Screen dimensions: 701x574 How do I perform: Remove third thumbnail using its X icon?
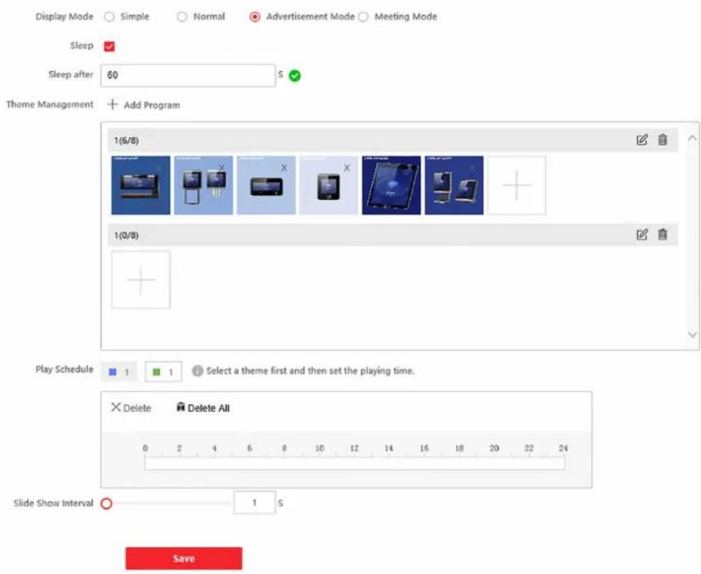pos(284,168)
